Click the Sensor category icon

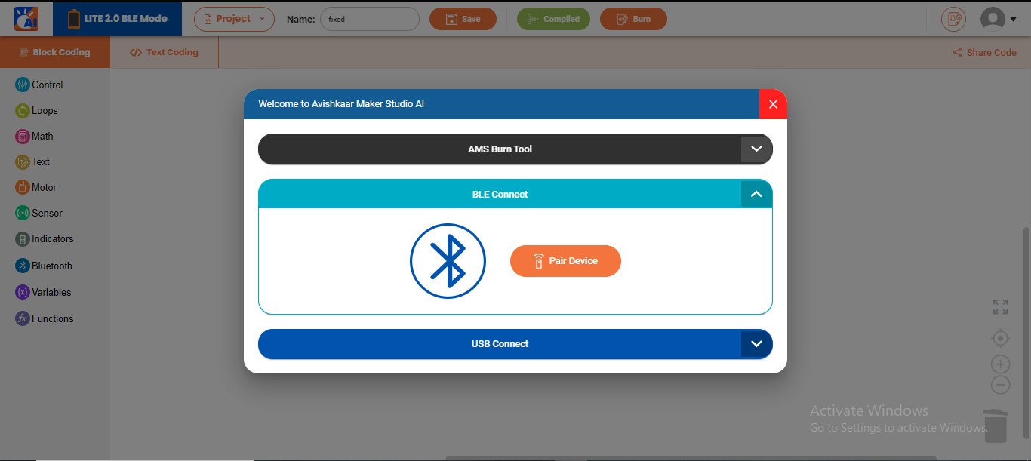click(23, 214)
